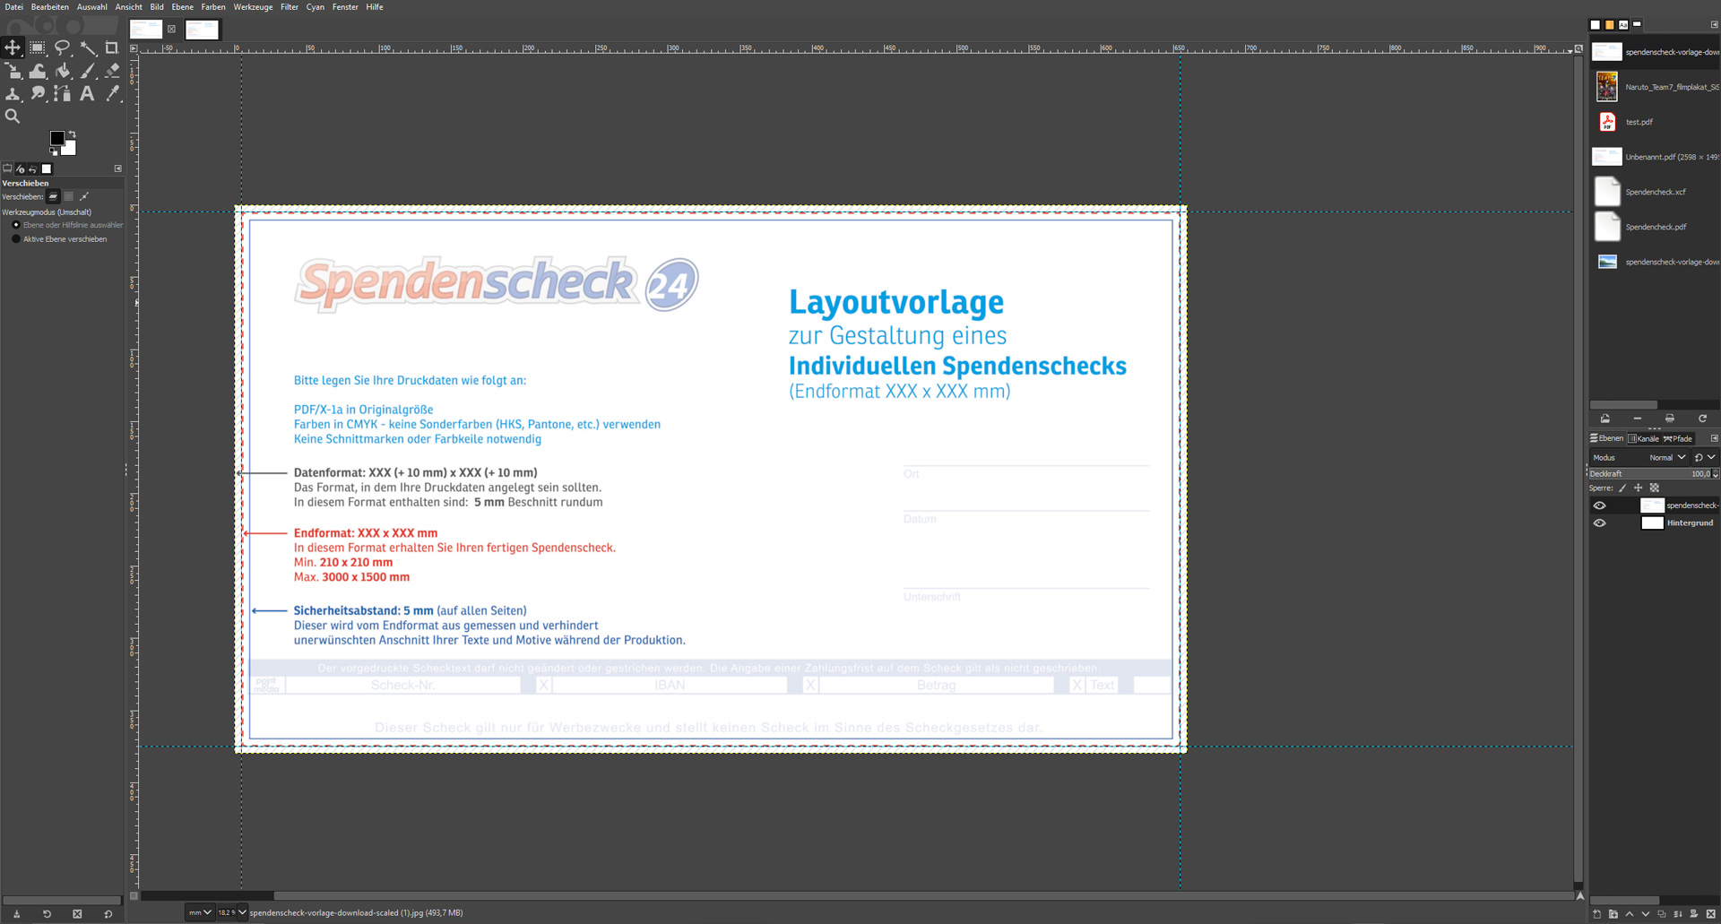
Task: Open the mm unit dropdown
Action: coord(199,912)
